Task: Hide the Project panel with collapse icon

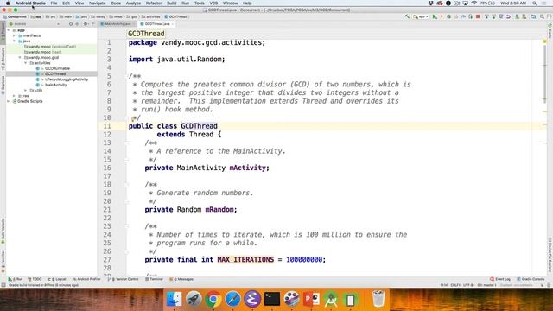Action: (x=92, y=24)
